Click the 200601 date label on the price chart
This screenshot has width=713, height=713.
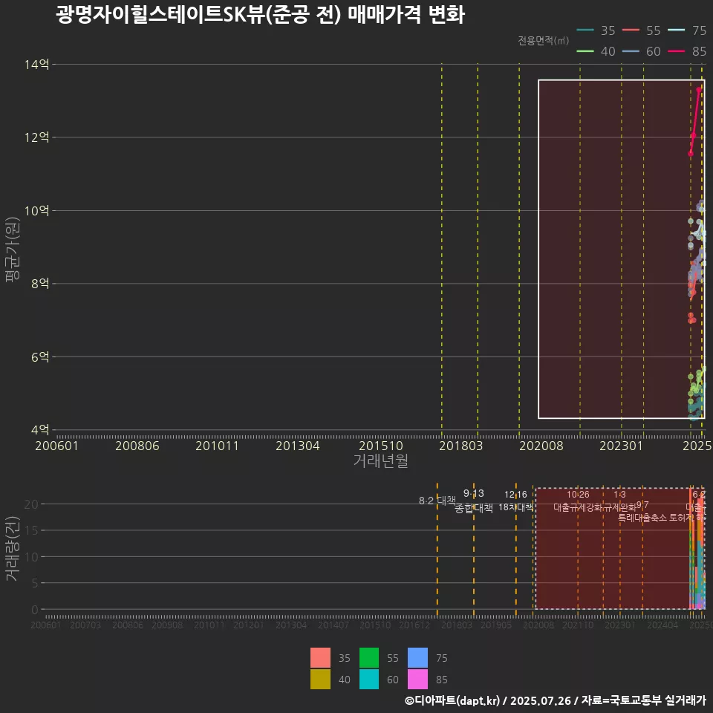(57, 446)
